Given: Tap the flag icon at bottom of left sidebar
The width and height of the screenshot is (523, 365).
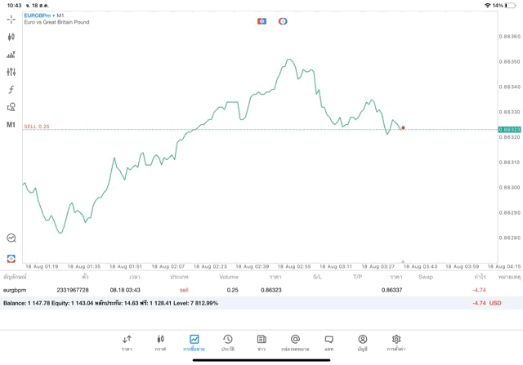Looking at the screenshot, I should pyautogui.click(x=11, y=259).
